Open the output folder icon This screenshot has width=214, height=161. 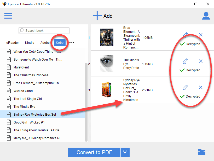point(201,152)
